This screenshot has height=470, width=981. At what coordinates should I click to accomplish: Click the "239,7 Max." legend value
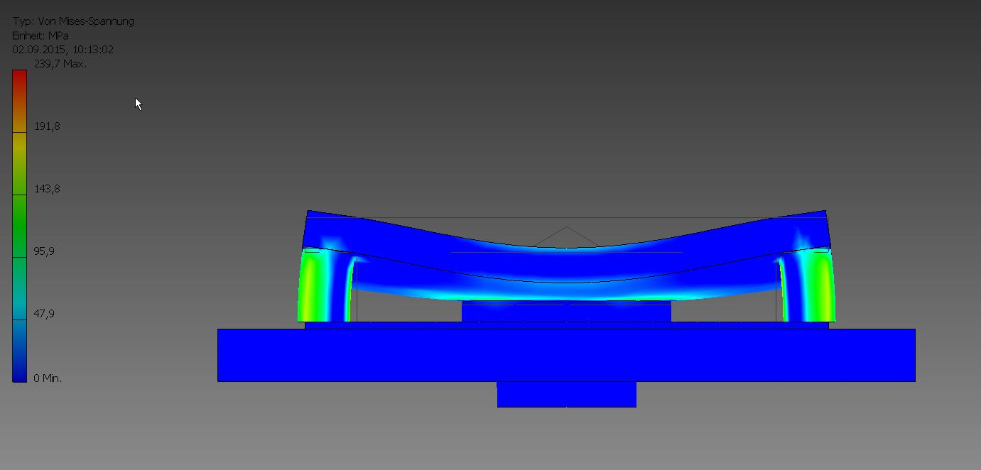[60, 64]
